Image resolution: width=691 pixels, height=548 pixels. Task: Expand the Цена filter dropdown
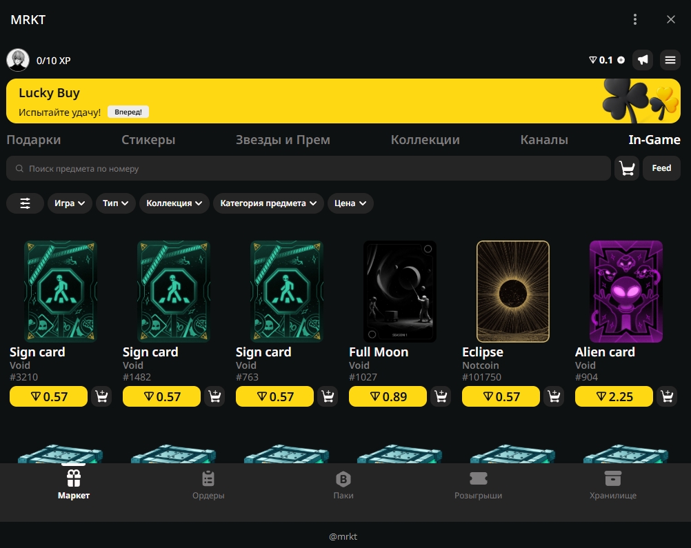tap(350, 203)
